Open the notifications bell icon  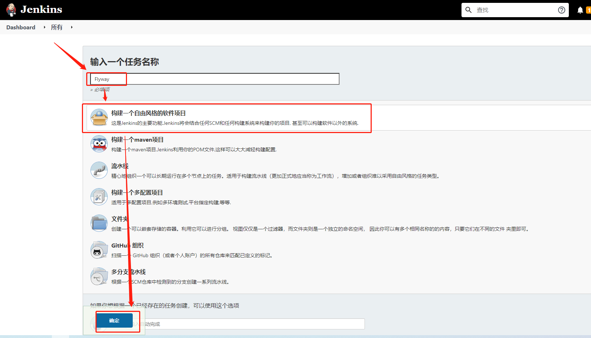coord(580,10)
